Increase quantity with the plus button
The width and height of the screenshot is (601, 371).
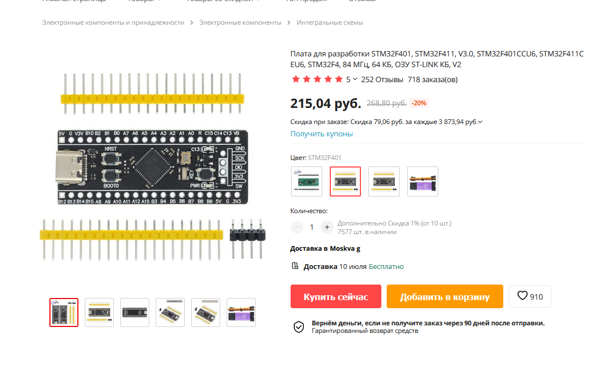pyautogui.click(x=327, y=227)
